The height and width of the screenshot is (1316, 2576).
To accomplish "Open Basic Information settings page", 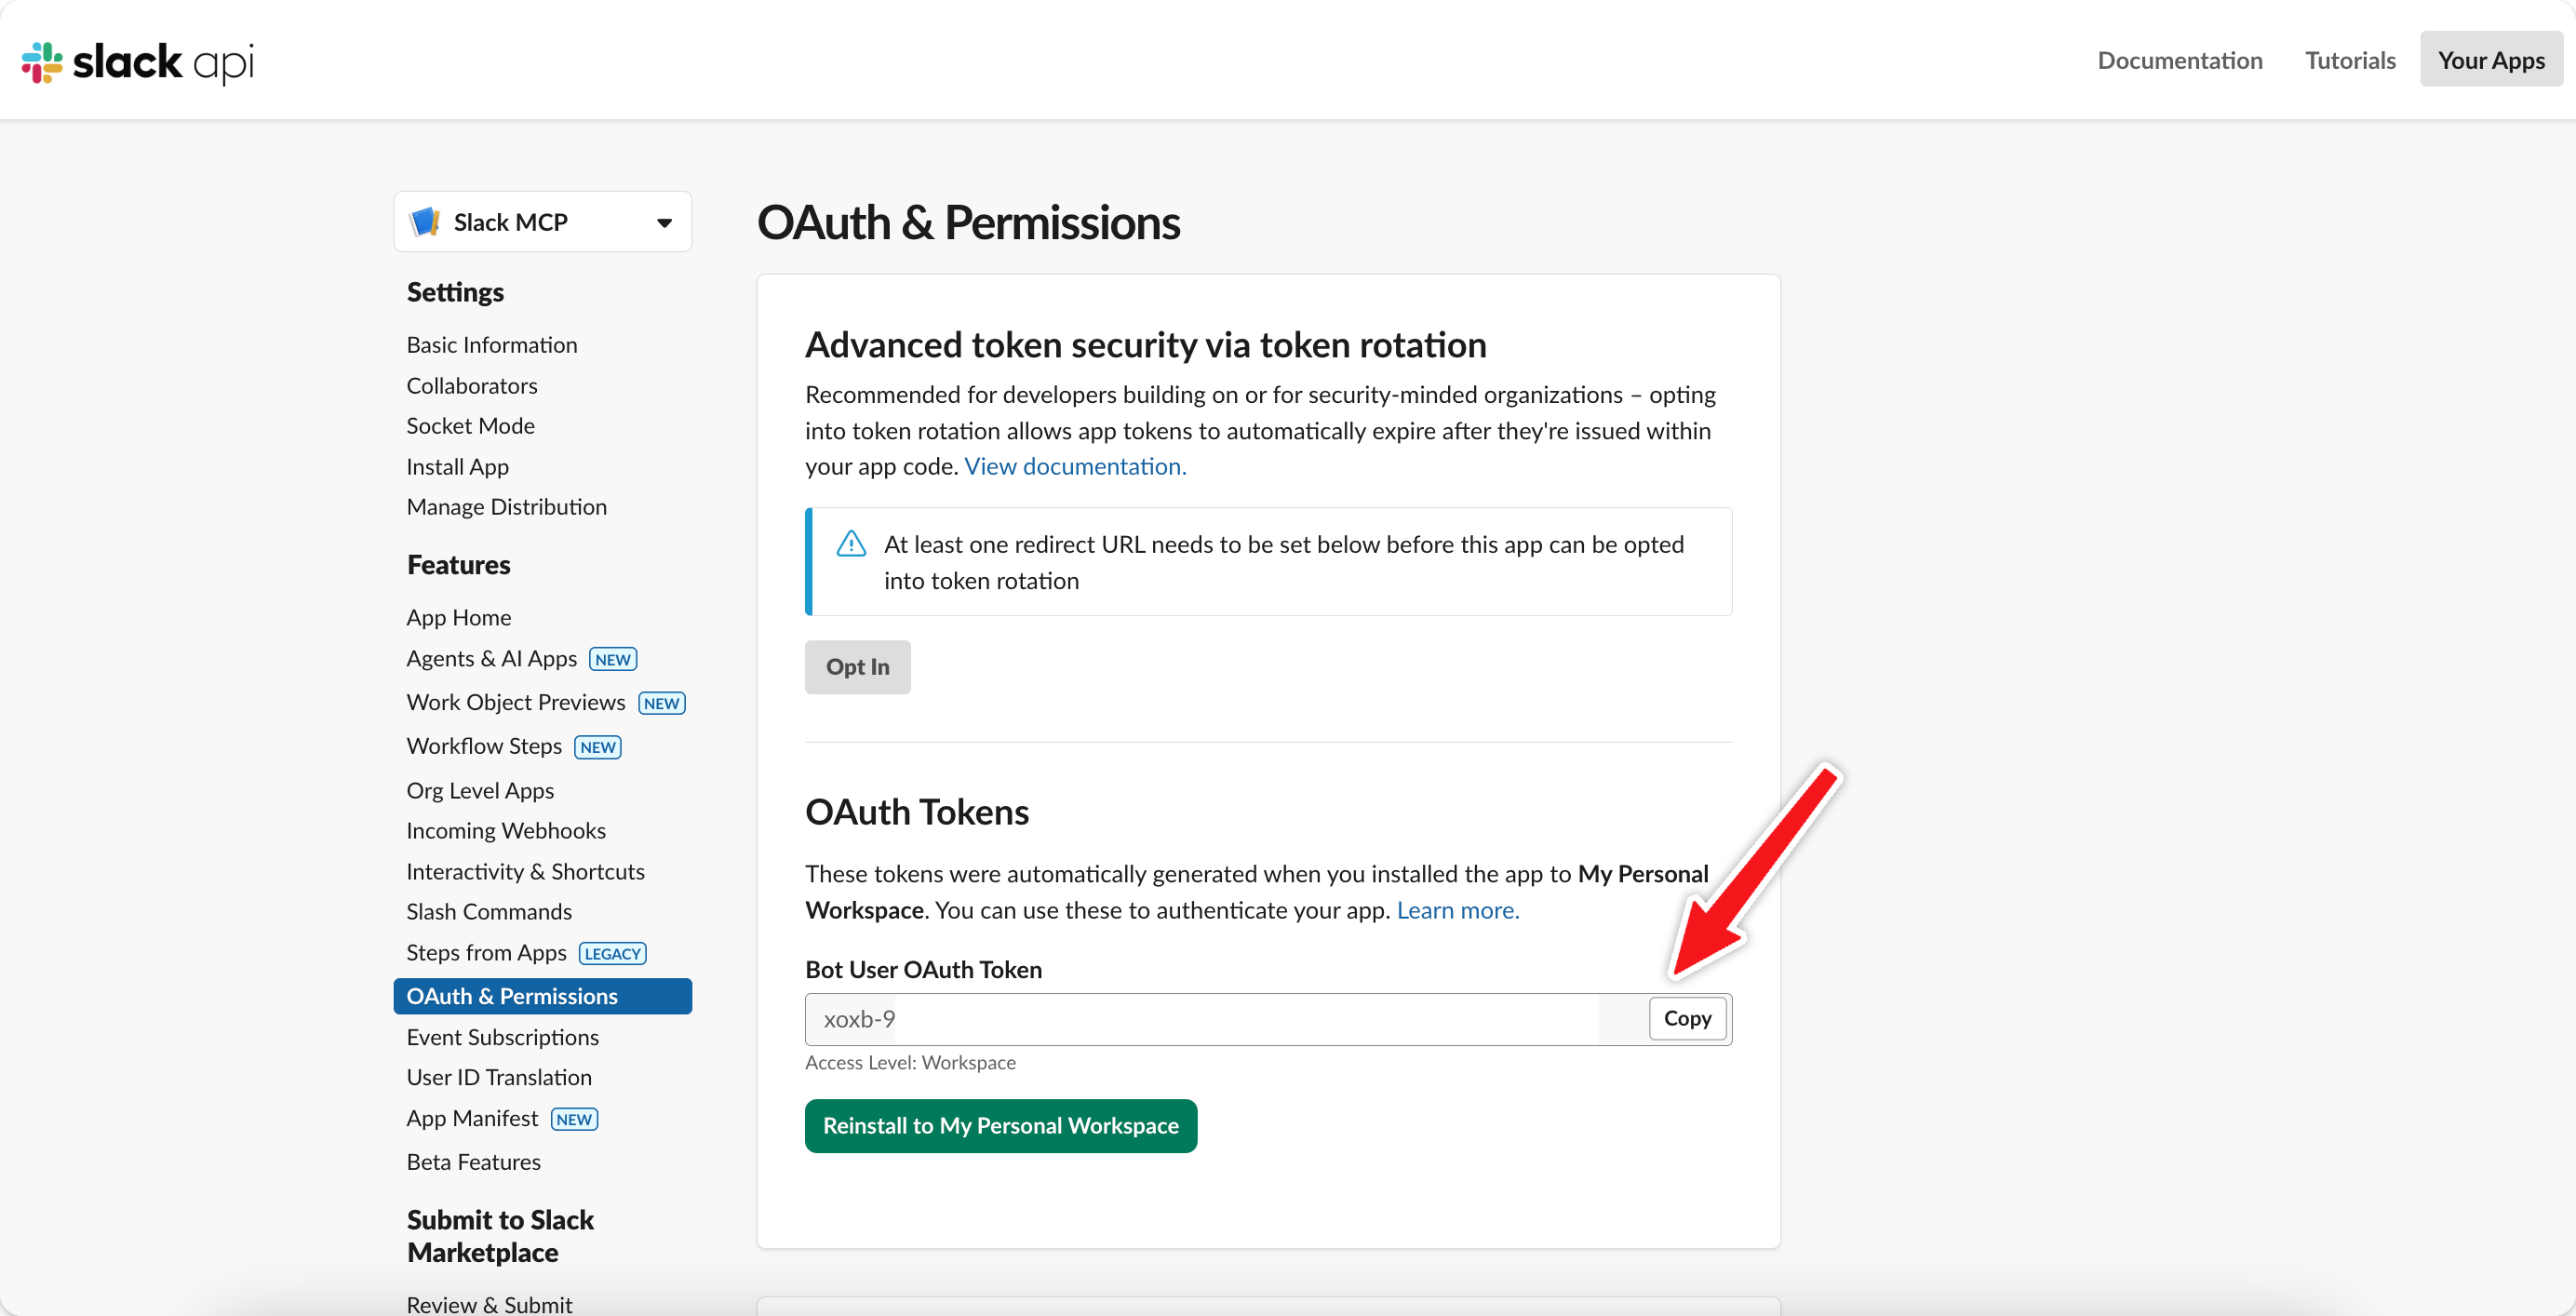I will click(491, 345).
